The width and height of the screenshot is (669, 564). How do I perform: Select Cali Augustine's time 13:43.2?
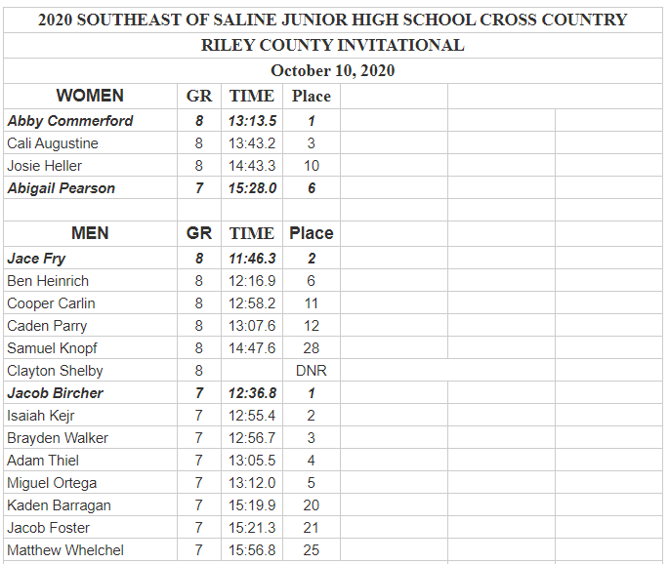(x=252, y=143)
